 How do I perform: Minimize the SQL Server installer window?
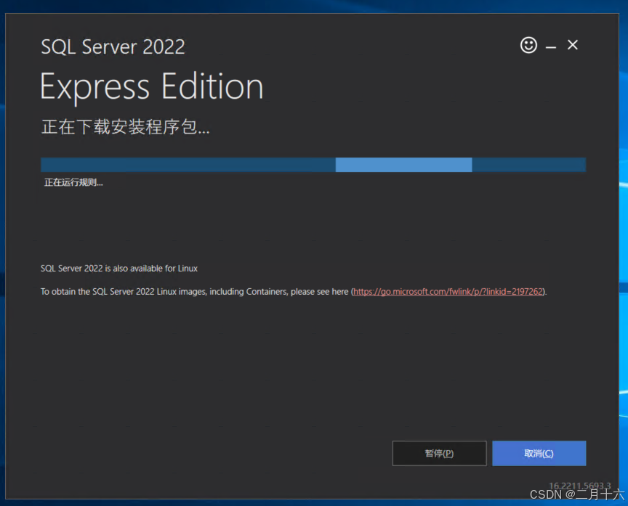click(x=551, y=46)
